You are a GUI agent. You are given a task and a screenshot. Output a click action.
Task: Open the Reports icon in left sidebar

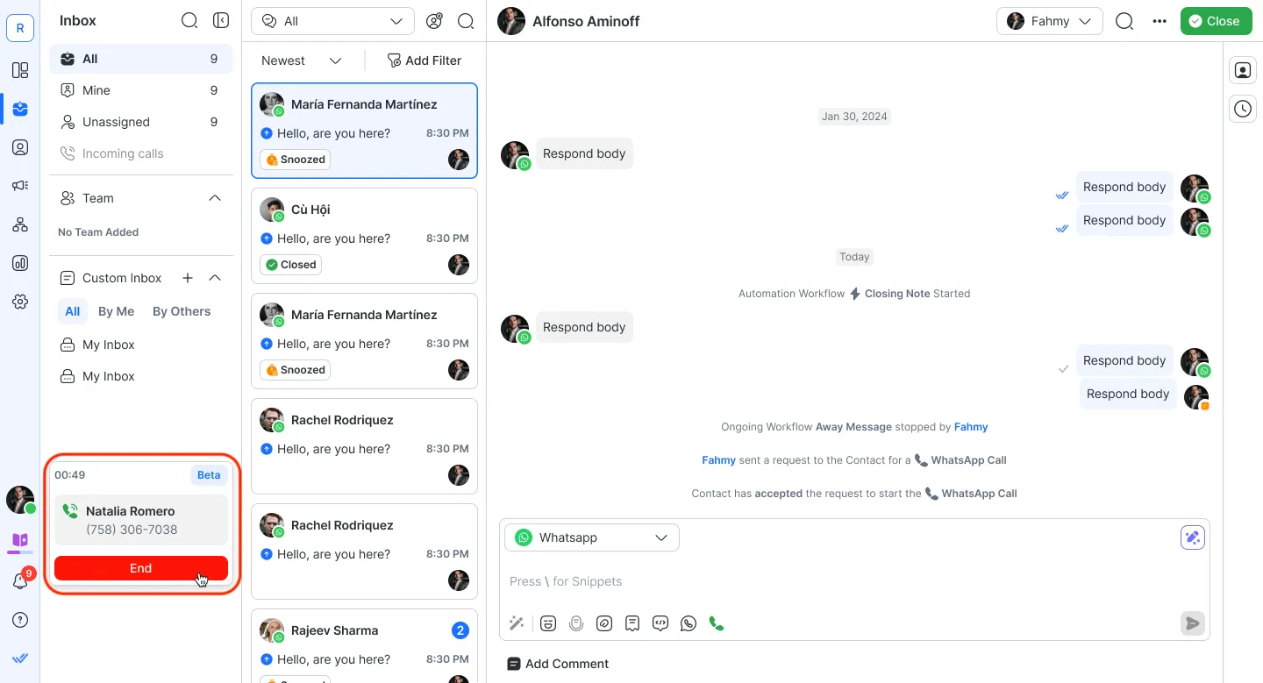(x=20, y=263)
